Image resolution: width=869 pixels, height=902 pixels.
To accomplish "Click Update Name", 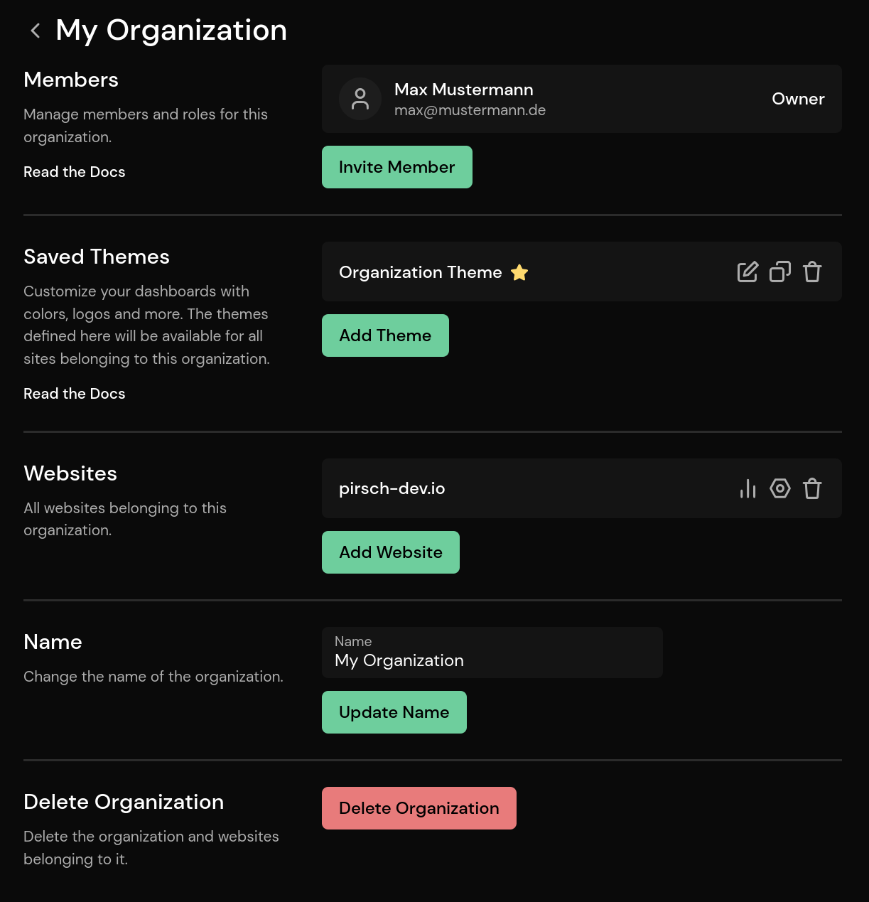I will [x=394, y=712].
